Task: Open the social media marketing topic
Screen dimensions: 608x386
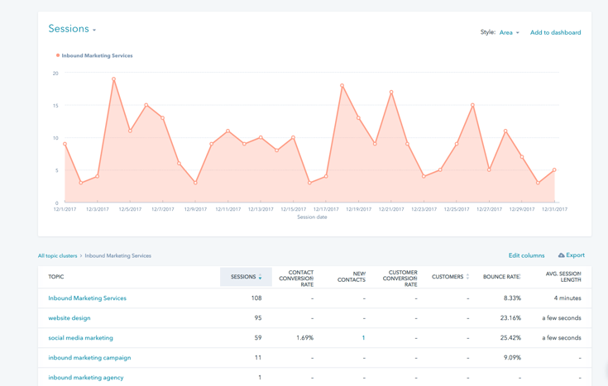Action: (80, 338)
